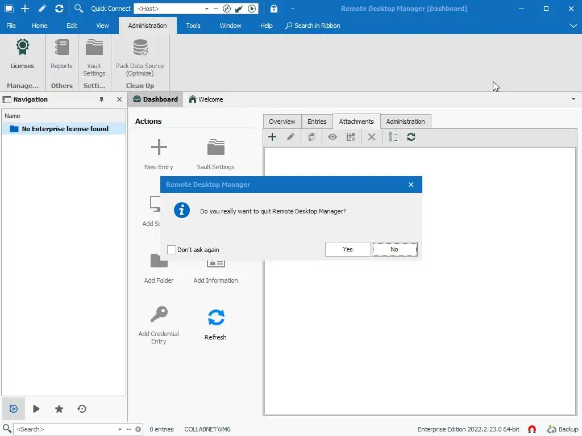Switch to the Welcome tab
582x436 pixels.
click(206, 99)
